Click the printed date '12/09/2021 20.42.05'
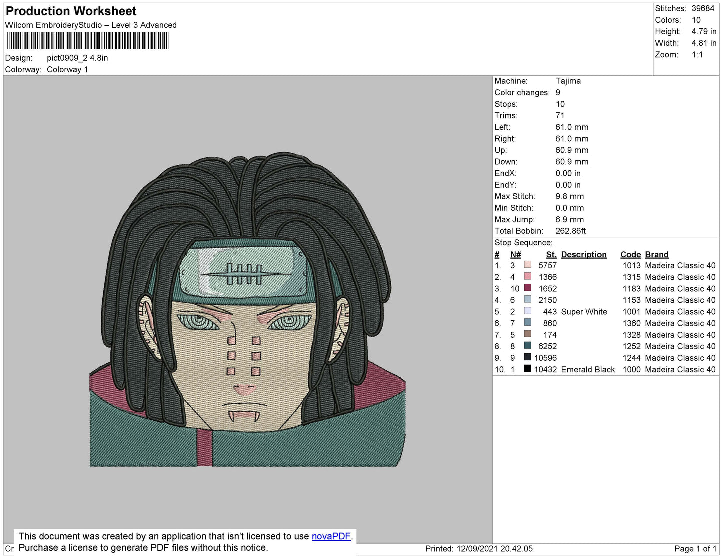The image size is (722, 558). pyautogui.click(x=494, y=549)
